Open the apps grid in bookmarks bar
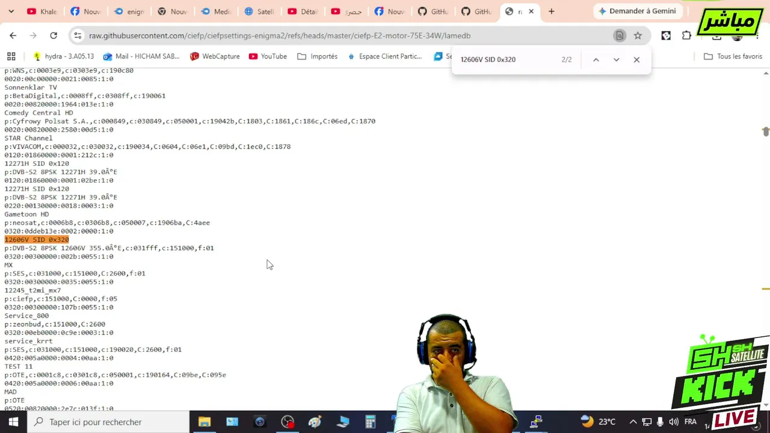 pyautogui.click(x=11, y=57)
